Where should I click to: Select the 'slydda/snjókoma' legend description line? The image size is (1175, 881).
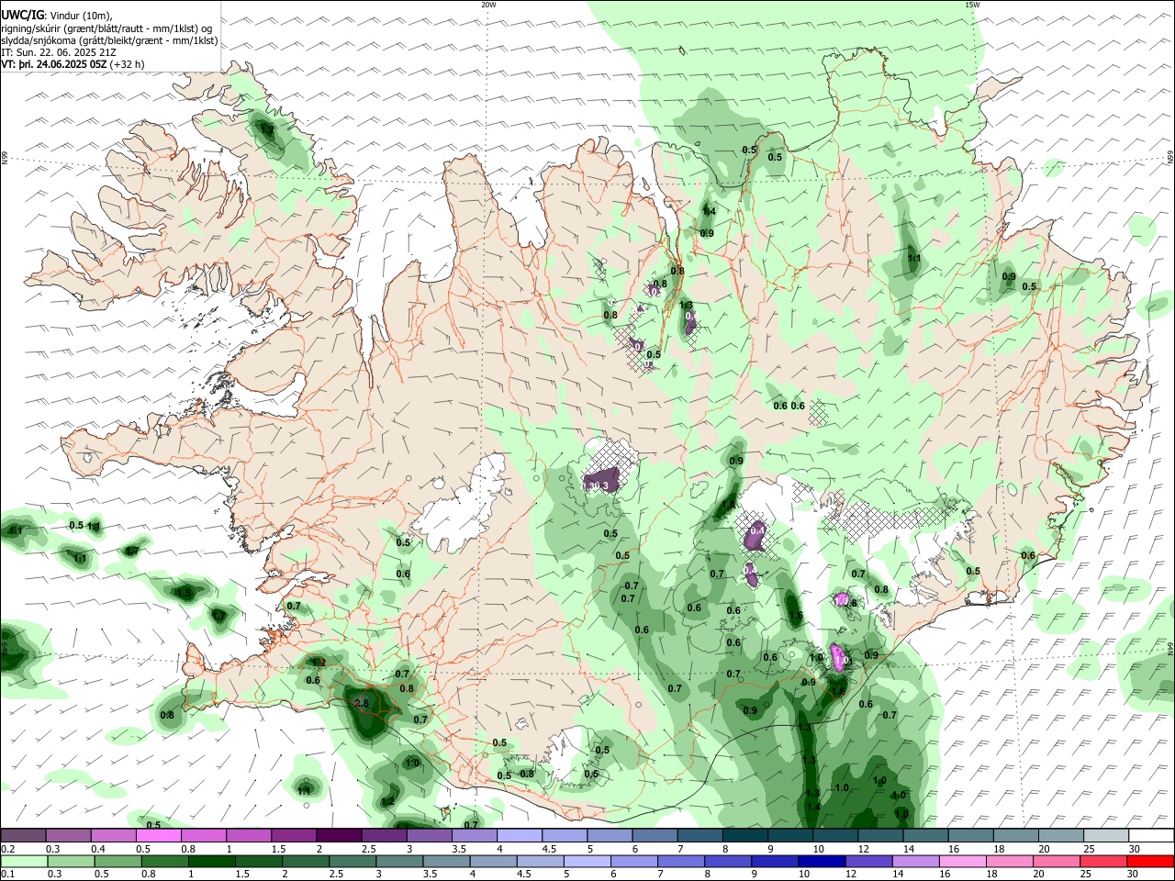[110, 40]
